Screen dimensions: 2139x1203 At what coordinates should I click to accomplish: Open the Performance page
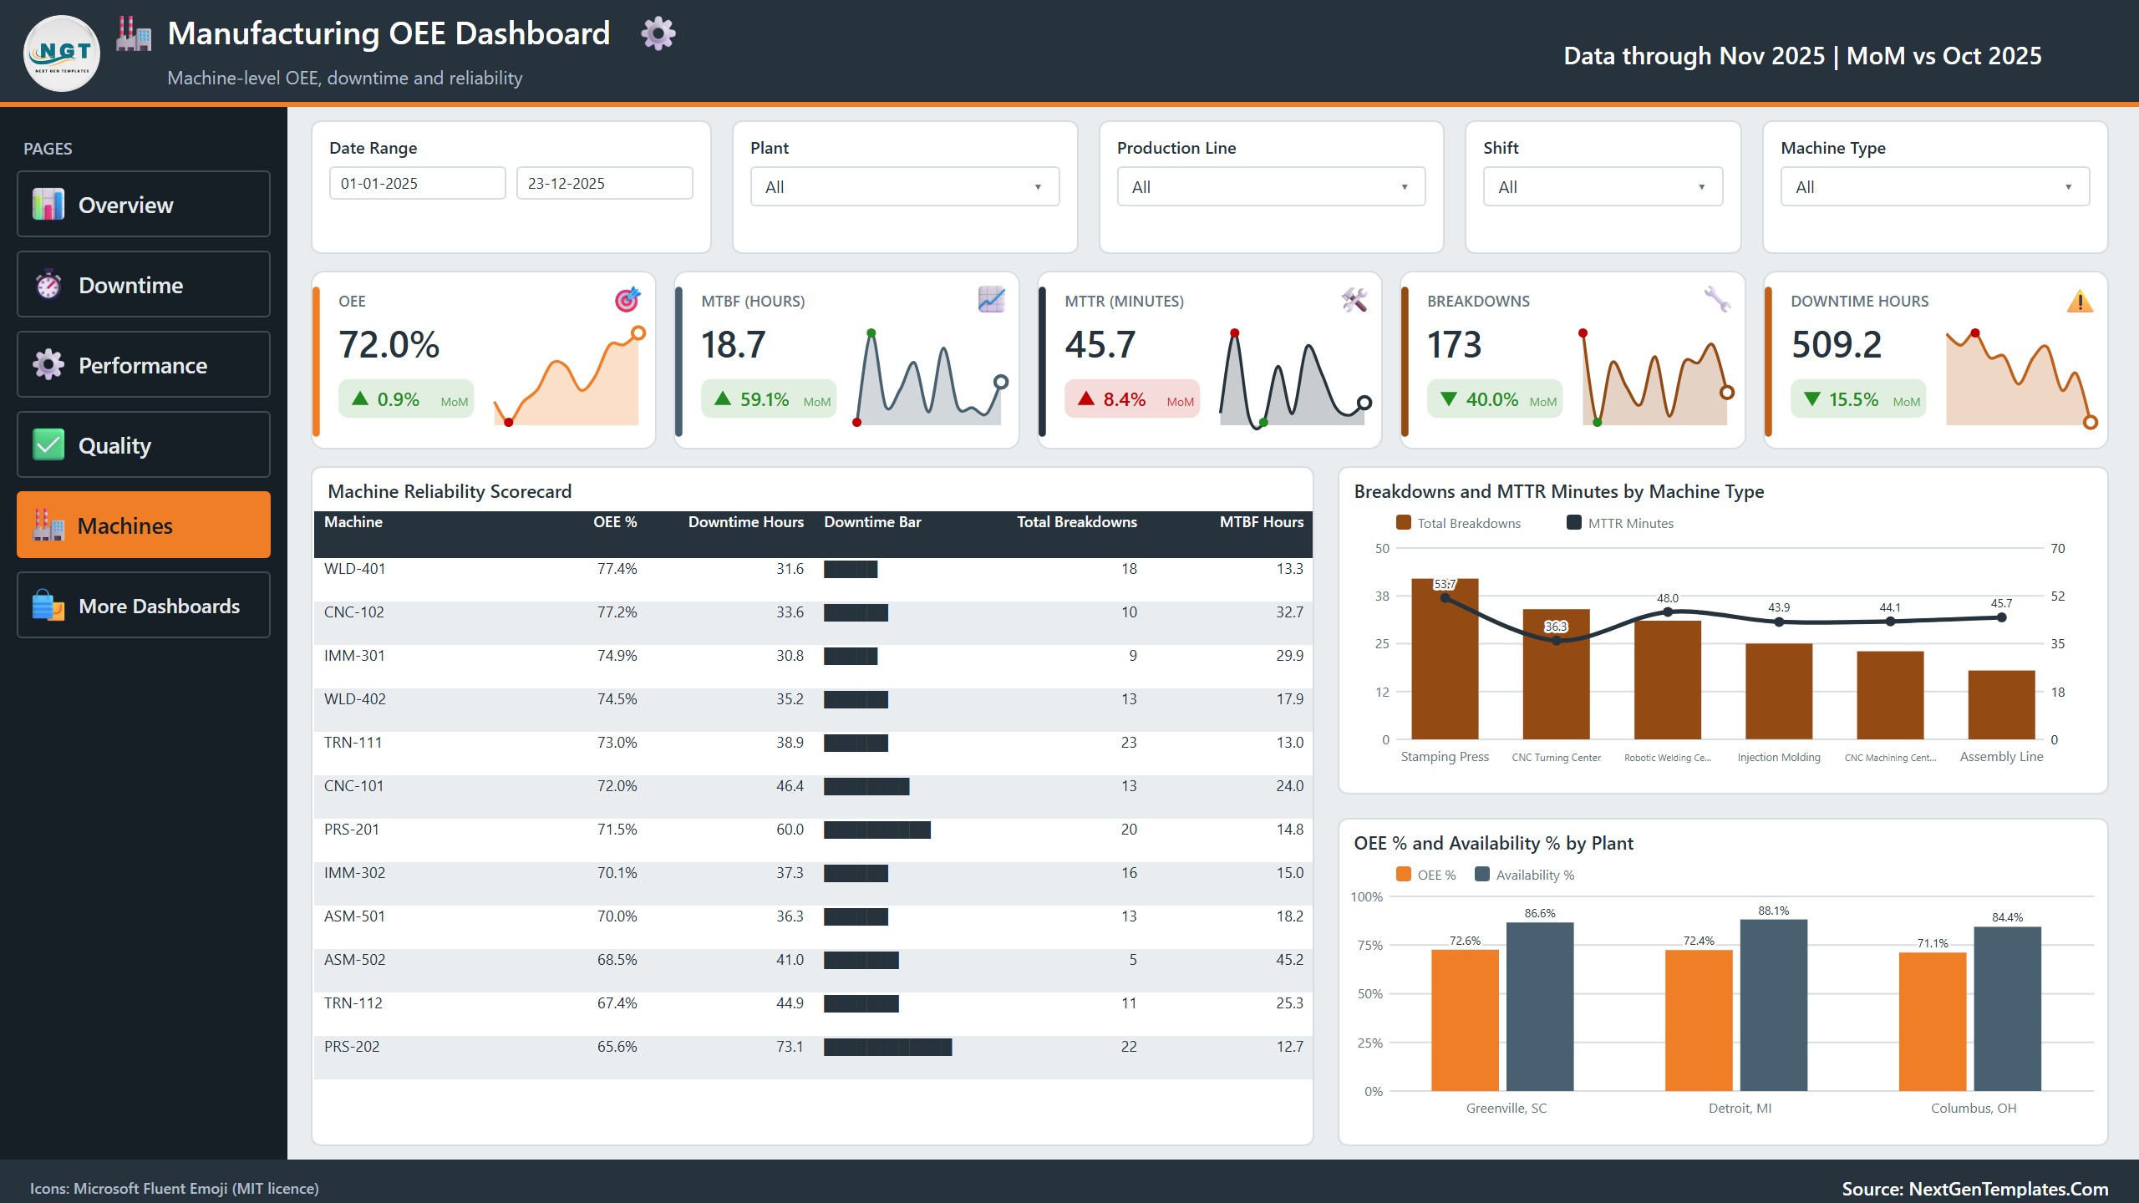coord(144,365)
